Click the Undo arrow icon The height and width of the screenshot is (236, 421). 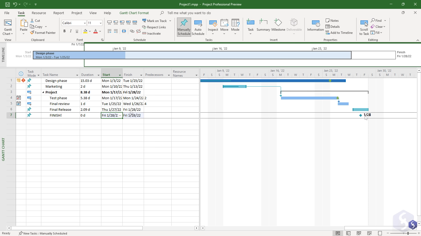15,4
